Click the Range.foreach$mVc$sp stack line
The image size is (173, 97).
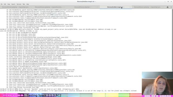click(x=34, y=57)
